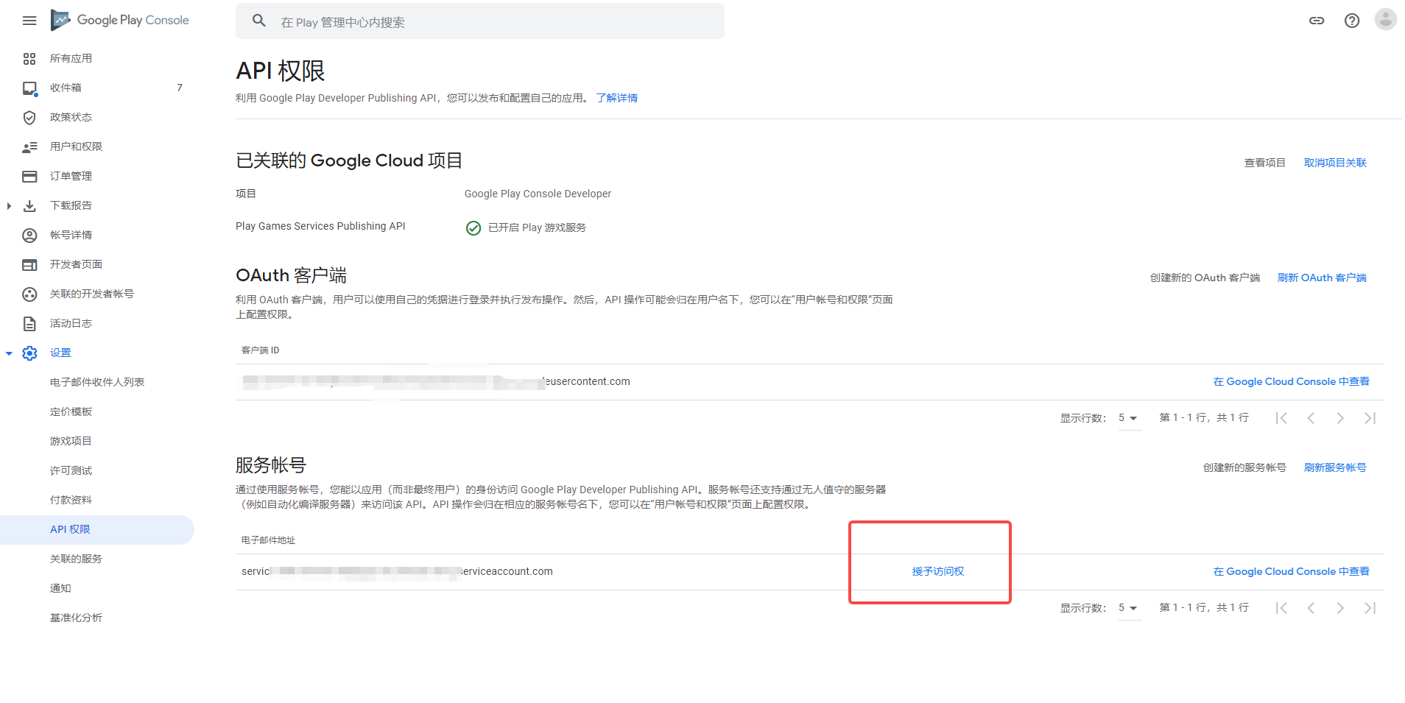Image resolution: width=1405 pixels, height=703 pixels.
Task: Expand the 下载报告 sidebar section arrow
Action: pos(9,206)
